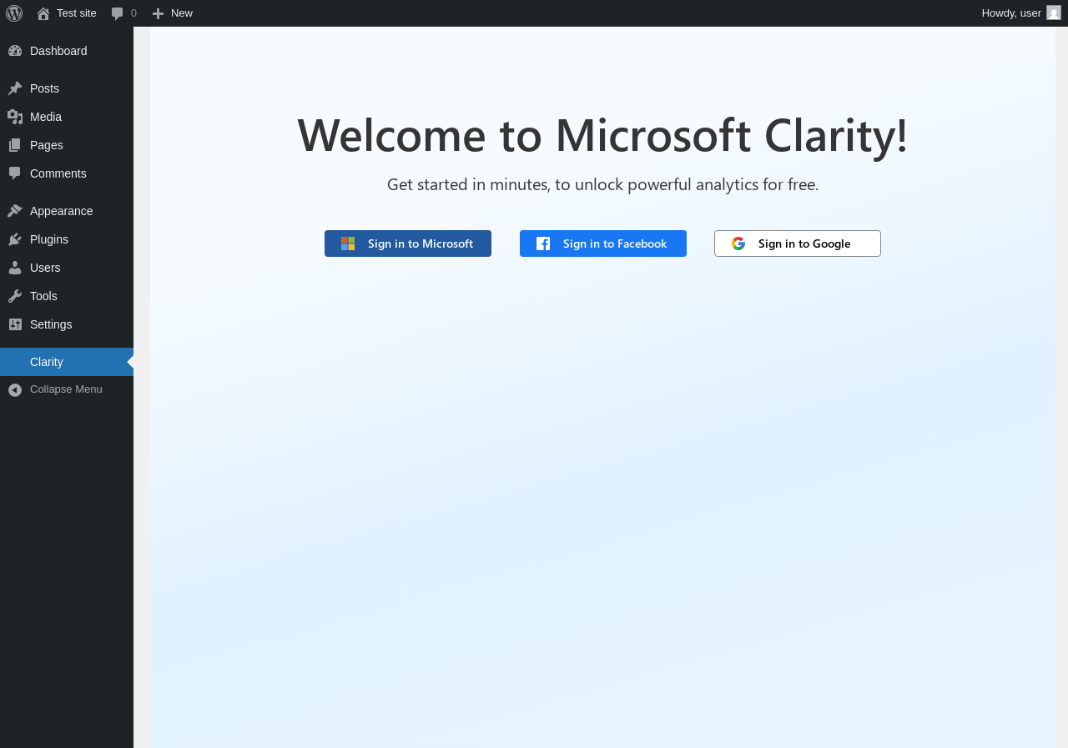Select the Tools menu item
This screenshot has width=1068, height=748.
tap(67, 296)
